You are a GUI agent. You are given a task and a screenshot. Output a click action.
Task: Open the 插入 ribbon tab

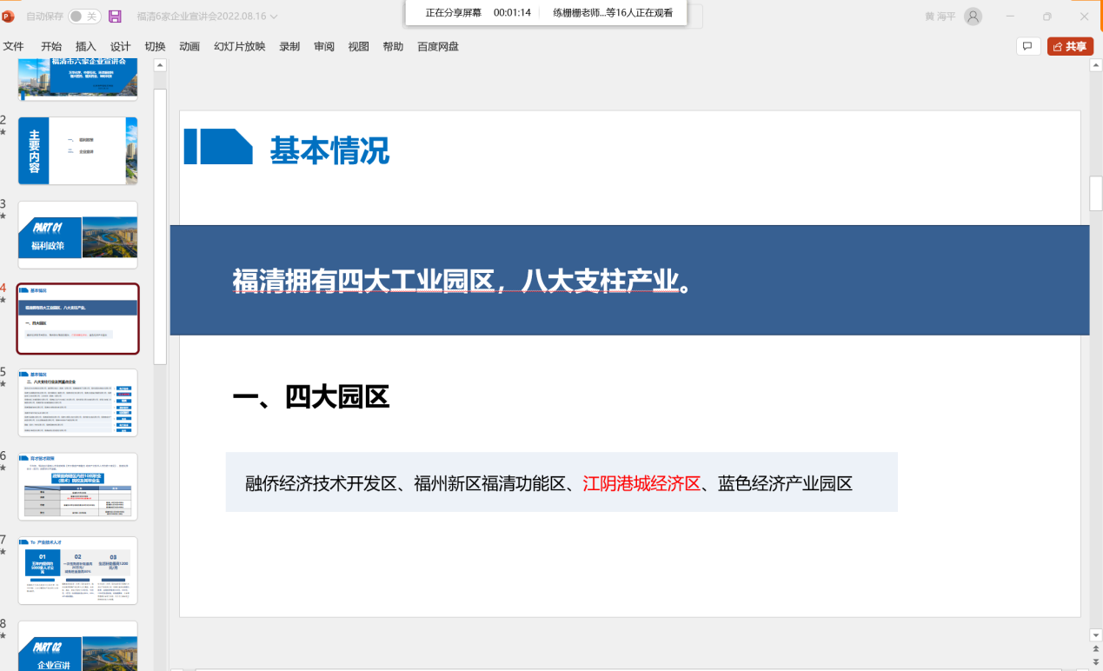[x=86, y=46]
